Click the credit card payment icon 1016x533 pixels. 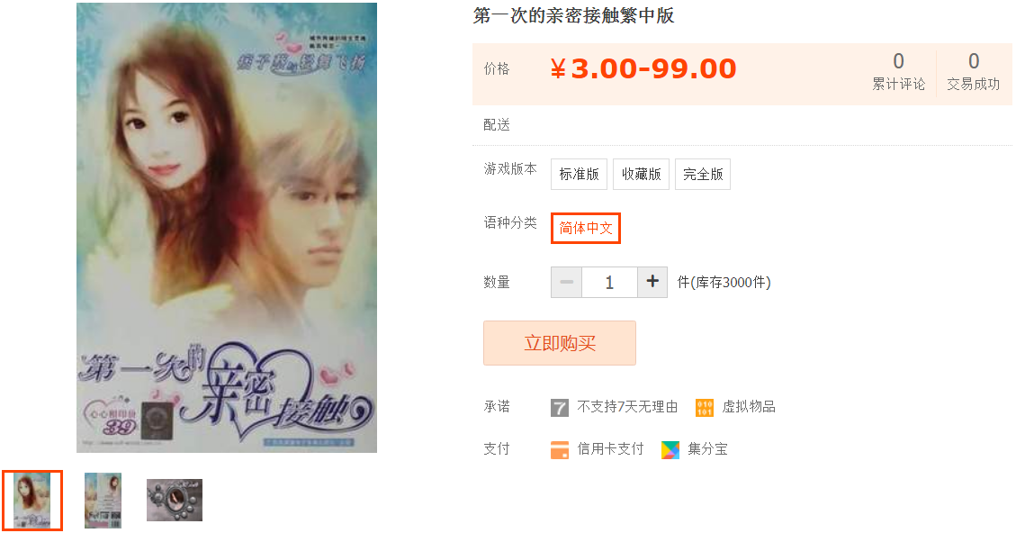tap(559, 449)
